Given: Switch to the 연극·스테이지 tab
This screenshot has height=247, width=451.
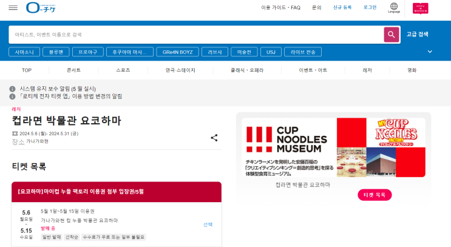Looking at the screenshot, I should pos(180,70).
